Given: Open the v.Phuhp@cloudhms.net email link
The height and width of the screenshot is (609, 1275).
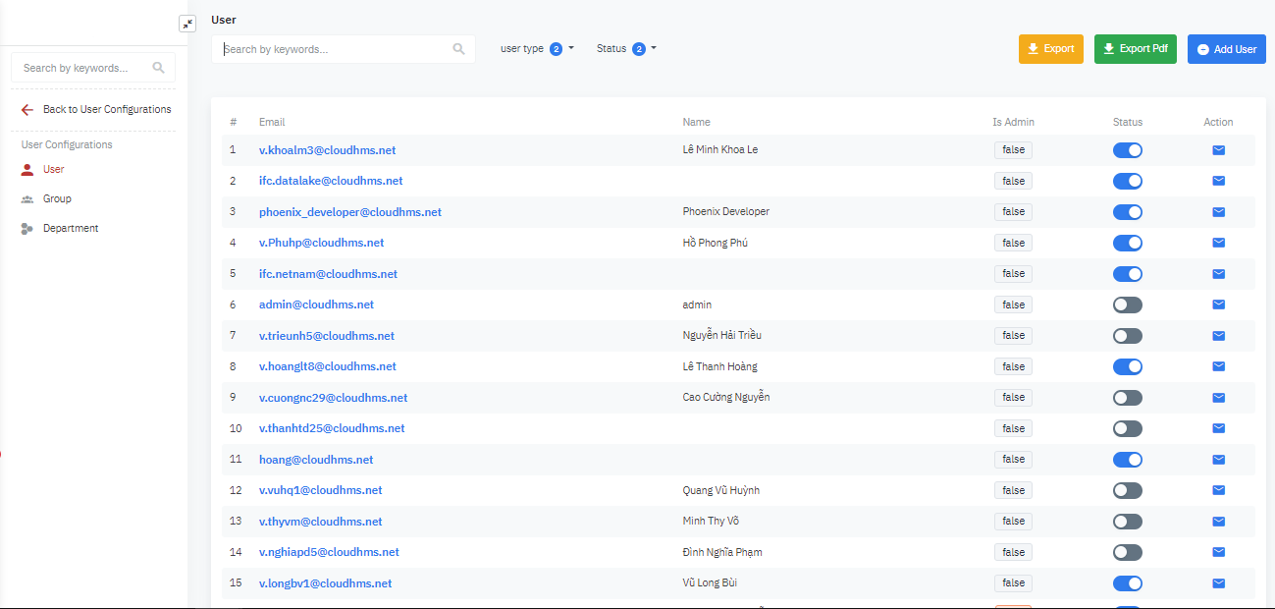Looking at the screenshot, I should pyautogui.click(x=321, y=243).
